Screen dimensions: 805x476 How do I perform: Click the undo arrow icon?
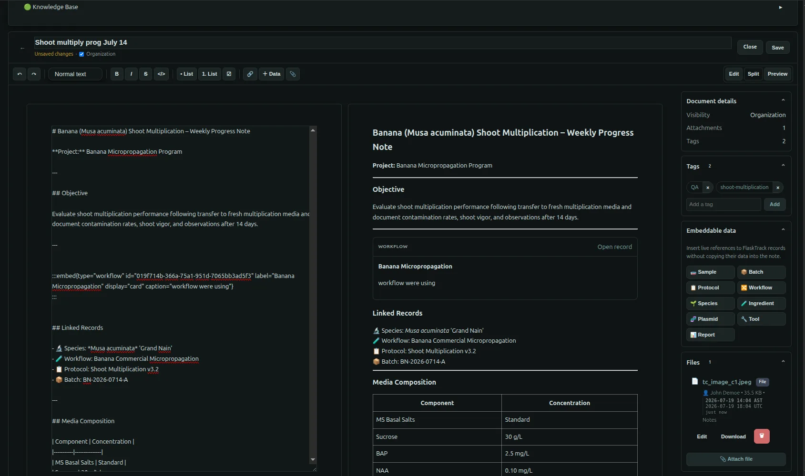tap(20, 74)
